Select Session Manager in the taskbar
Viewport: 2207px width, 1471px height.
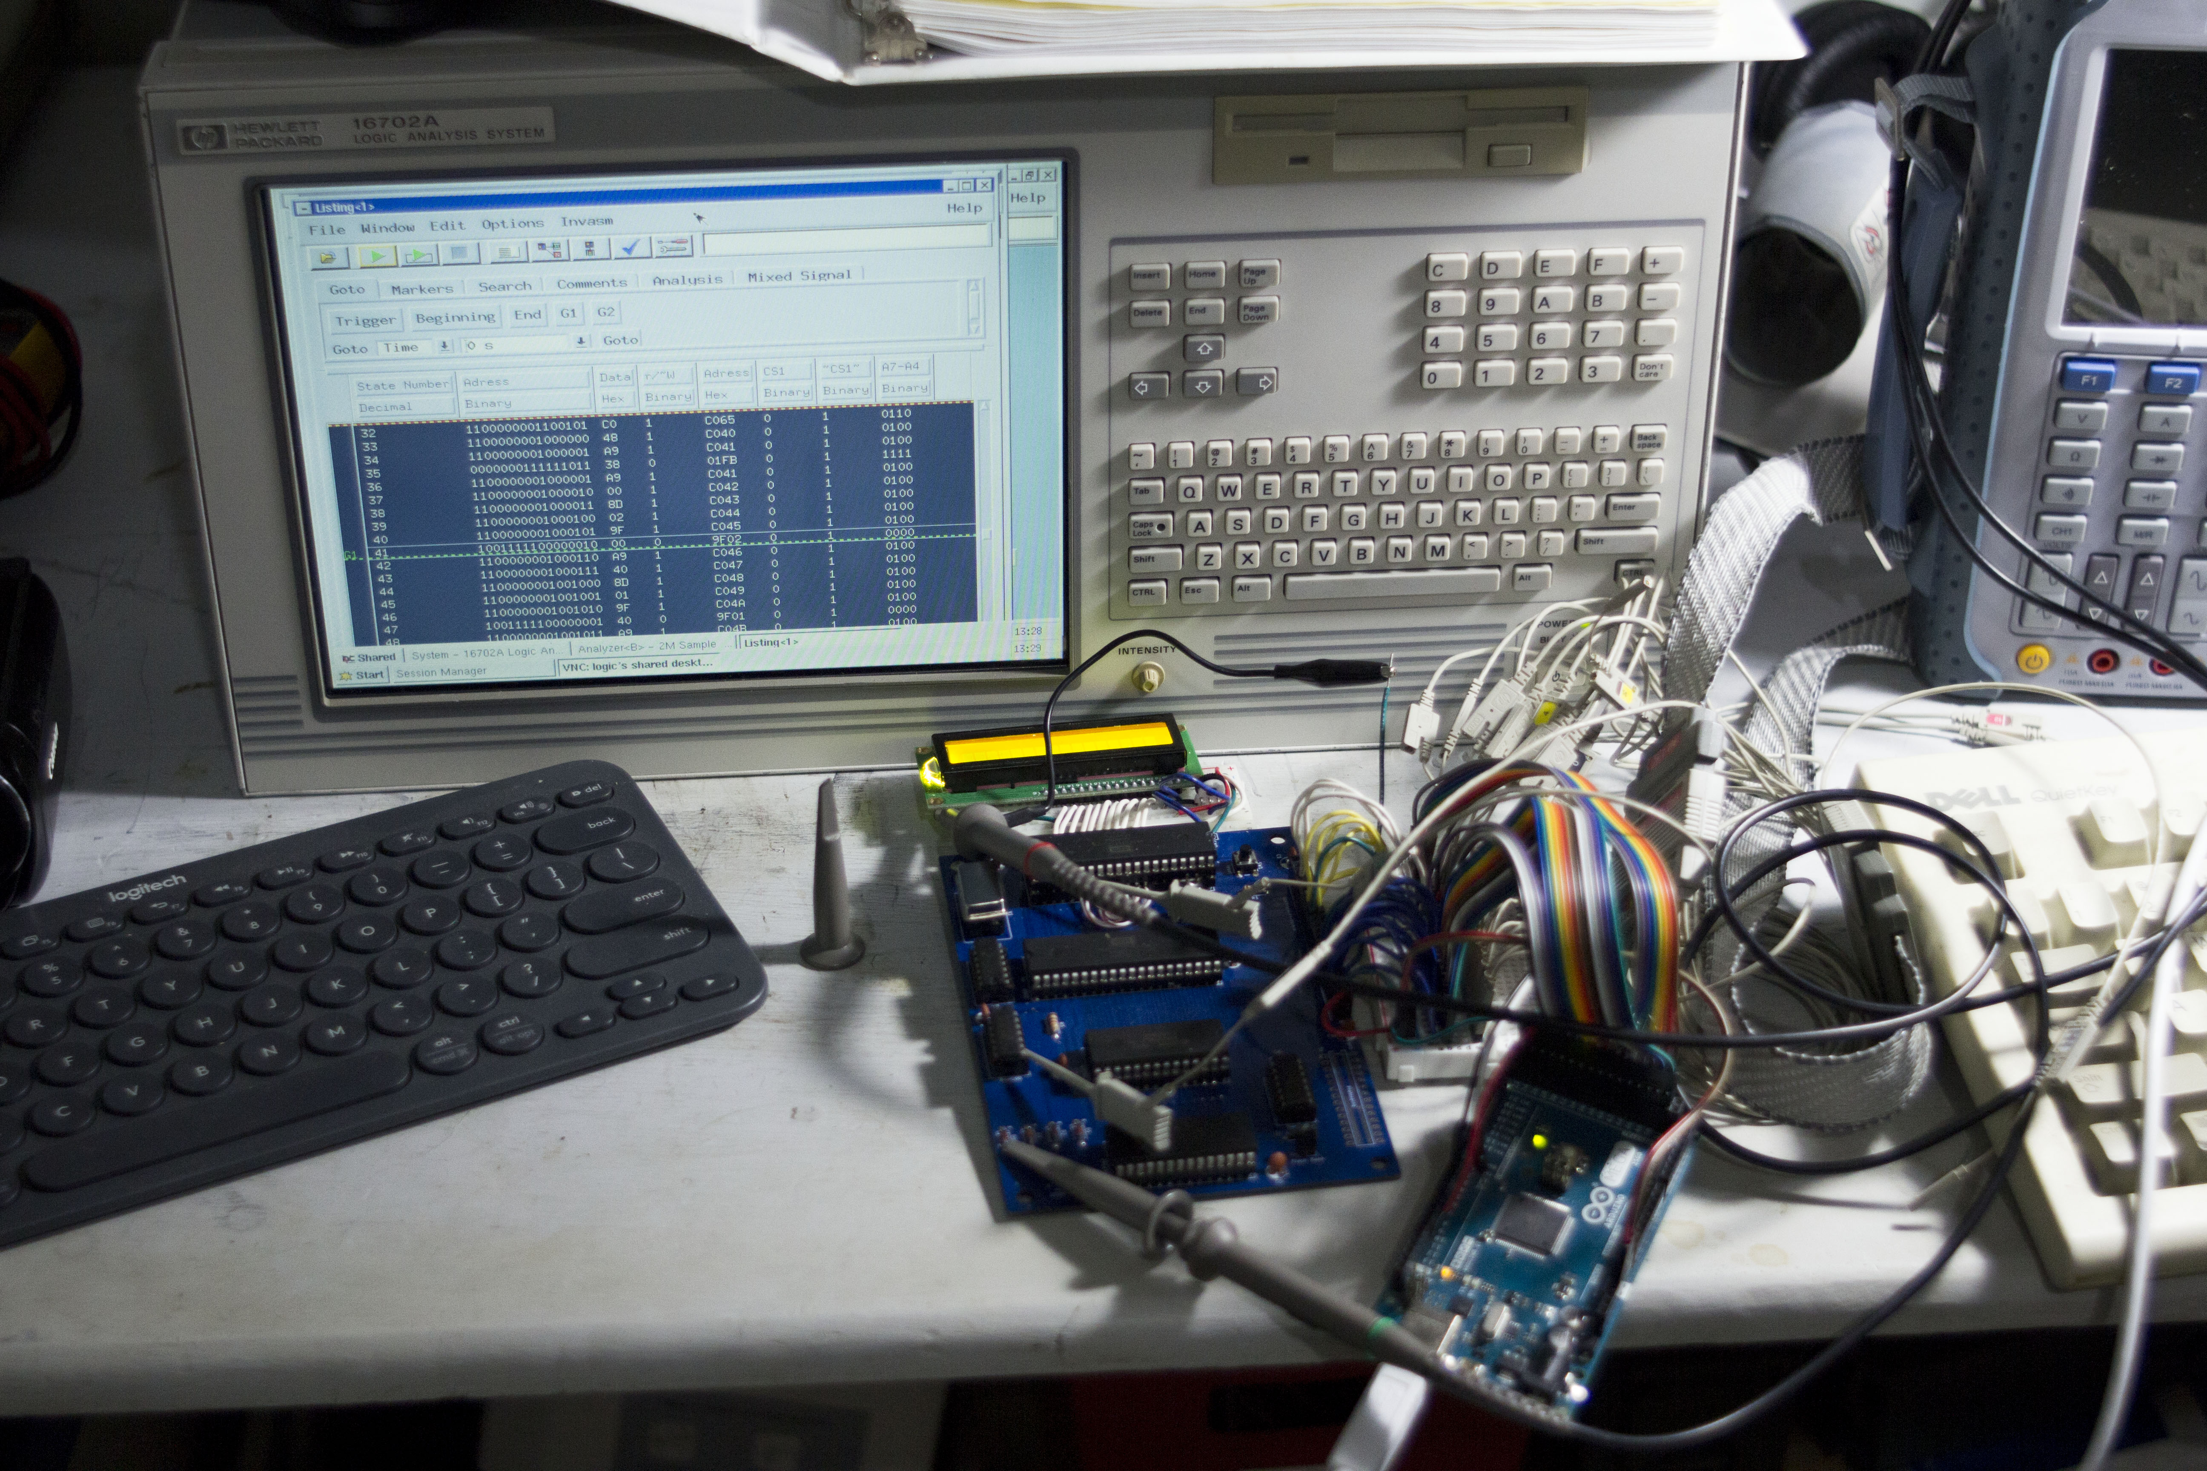(x=441, y=672)
